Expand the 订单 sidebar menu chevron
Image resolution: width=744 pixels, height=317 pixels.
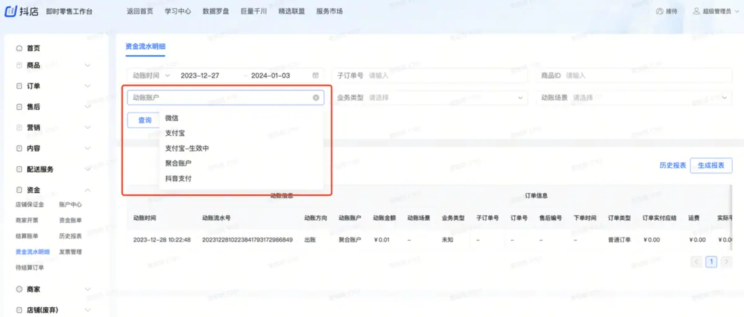(87, 86)
